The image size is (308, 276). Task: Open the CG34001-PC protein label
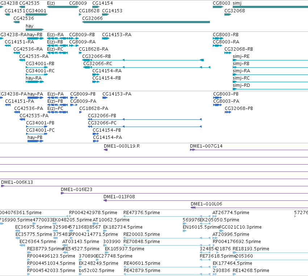pos(40,130)
